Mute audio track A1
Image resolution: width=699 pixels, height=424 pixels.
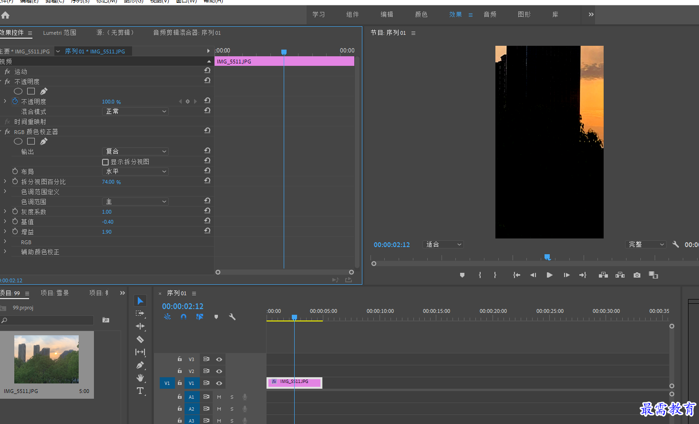pos(219,397)
